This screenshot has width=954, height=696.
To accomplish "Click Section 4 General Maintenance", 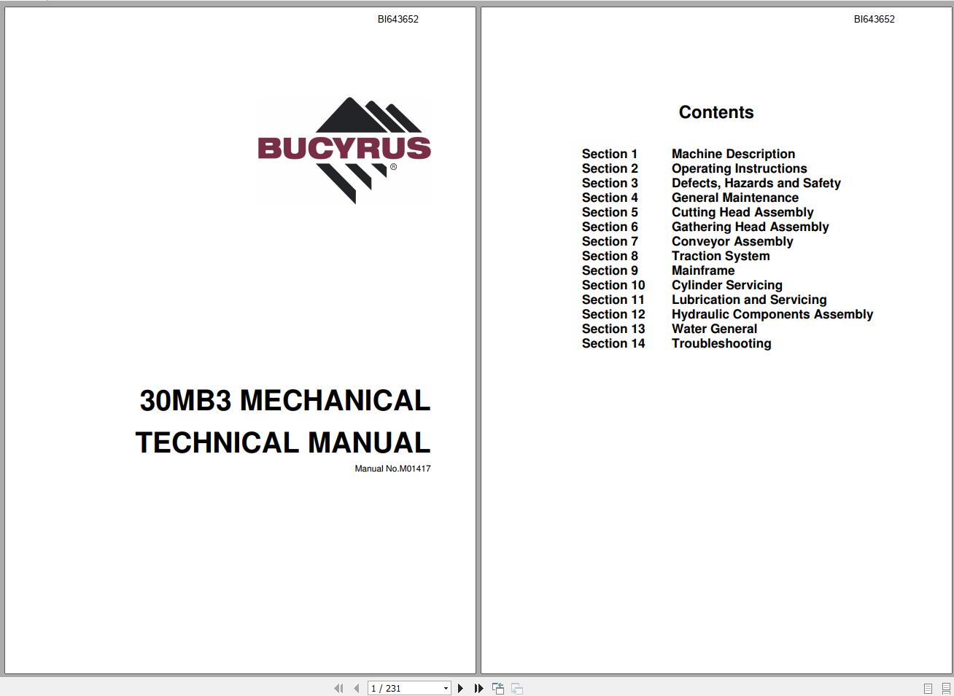I will (690, 198).
